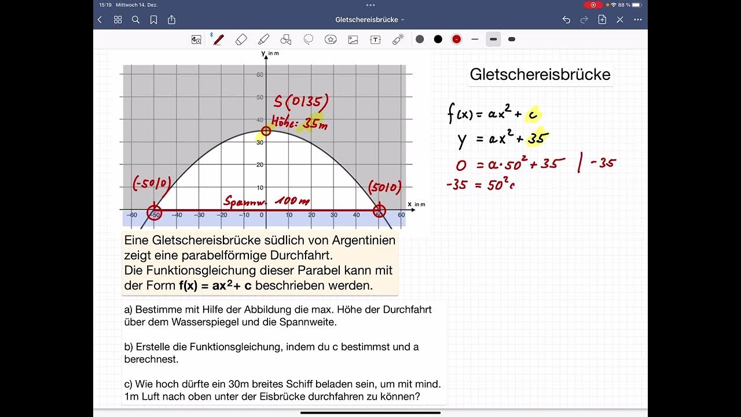Select the Lasso tool
Viewport: 741px width, 417px height.
click(x=309, y=39)
